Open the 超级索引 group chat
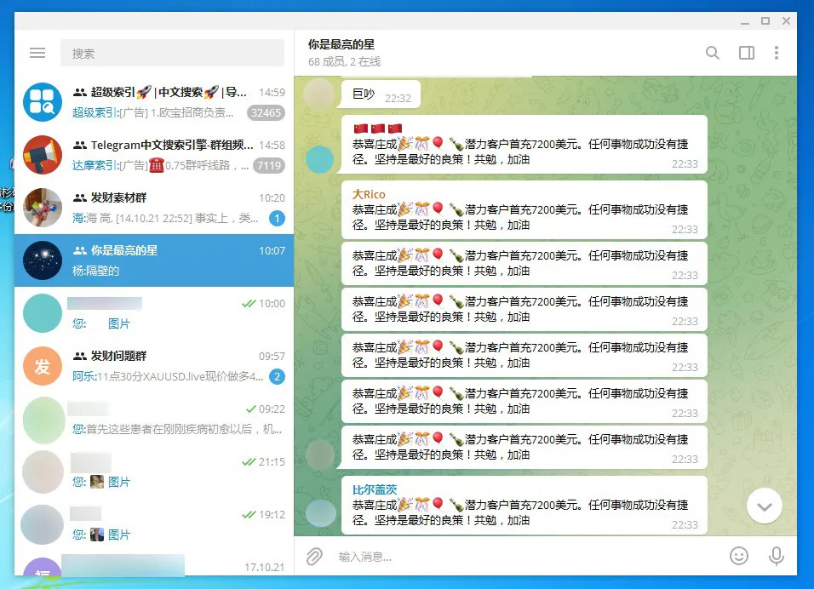The image size is (814, 589). pyautogui.click(x=154, y=102)
